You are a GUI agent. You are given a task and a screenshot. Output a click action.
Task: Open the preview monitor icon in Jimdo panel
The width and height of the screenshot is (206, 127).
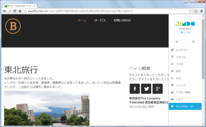177,42
